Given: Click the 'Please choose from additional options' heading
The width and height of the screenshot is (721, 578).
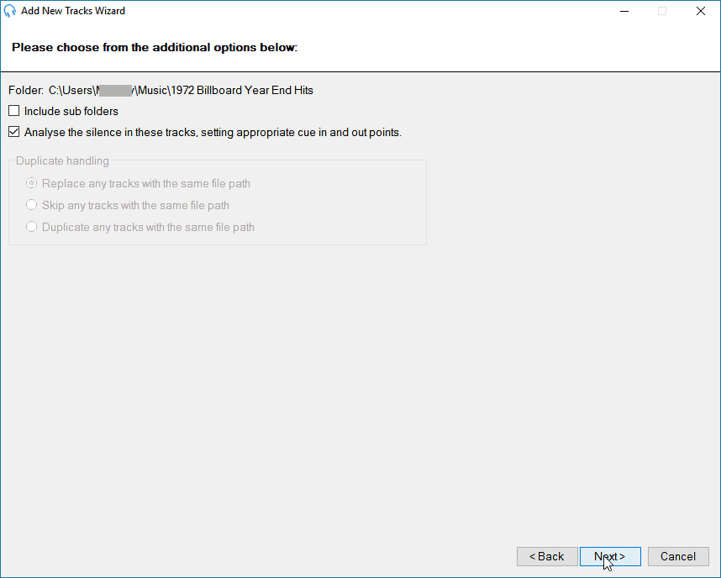Looking at the screenshot, I should 153,47.
